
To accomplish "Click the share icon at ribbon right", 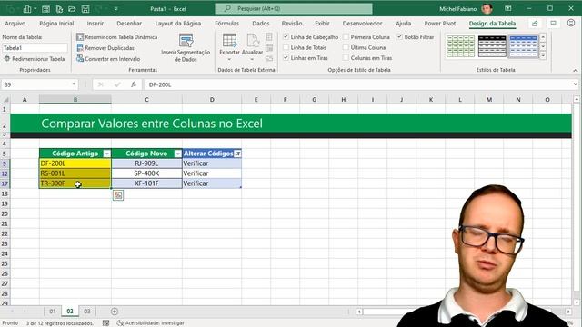I will click(x=535, y=24).
